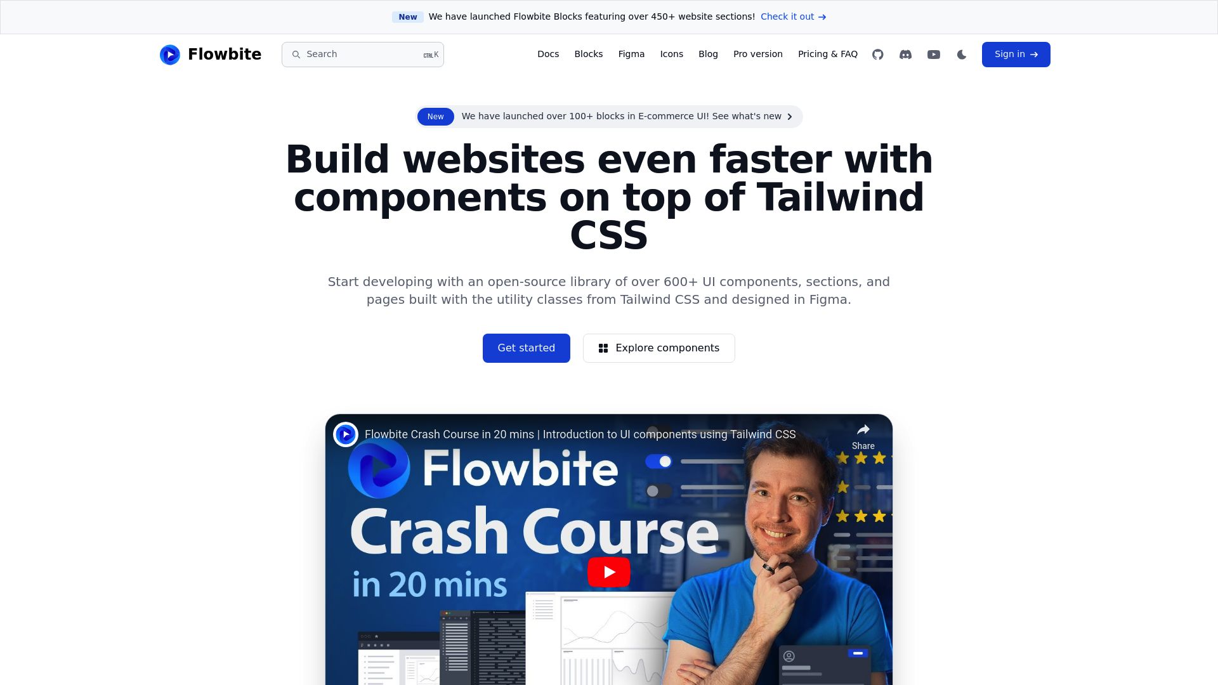Click the Flowbite logo icon

point(170,55)
